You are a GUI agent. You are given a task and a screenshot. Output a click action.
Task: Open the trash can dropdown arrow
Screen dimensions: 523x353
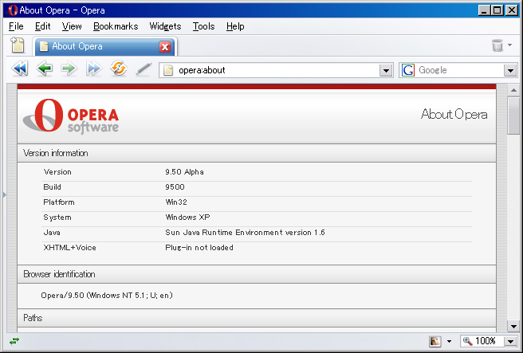[510, 45]
